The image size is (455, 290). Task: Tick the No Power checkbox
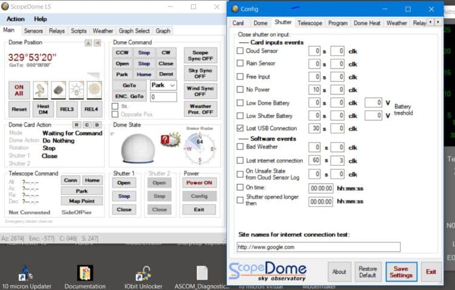240,90
